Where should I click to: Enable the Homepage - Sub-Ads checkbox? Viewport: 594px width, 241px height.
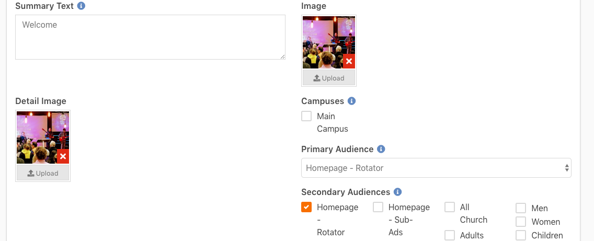[378, 207]
